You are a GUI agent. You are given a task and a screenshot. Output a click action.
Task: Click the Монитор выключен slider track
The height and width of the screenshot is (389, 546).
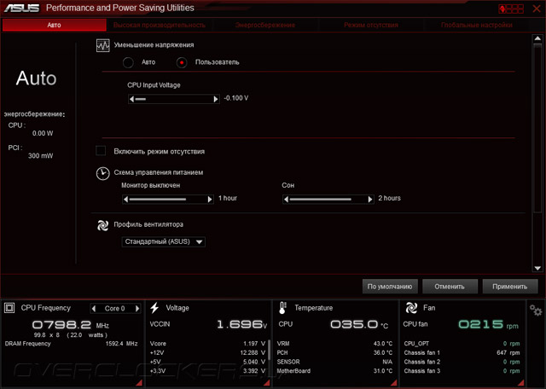click(x=168, y=200)
